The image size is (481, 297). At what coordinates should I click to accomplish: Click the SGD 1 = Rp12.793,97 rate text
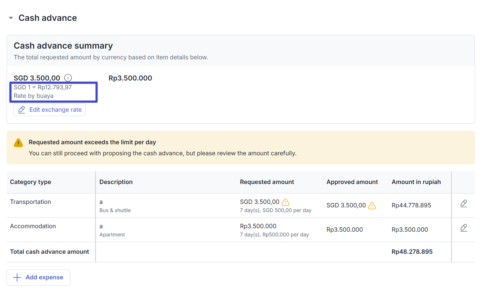pyautogui.click(x=43, y=87)
